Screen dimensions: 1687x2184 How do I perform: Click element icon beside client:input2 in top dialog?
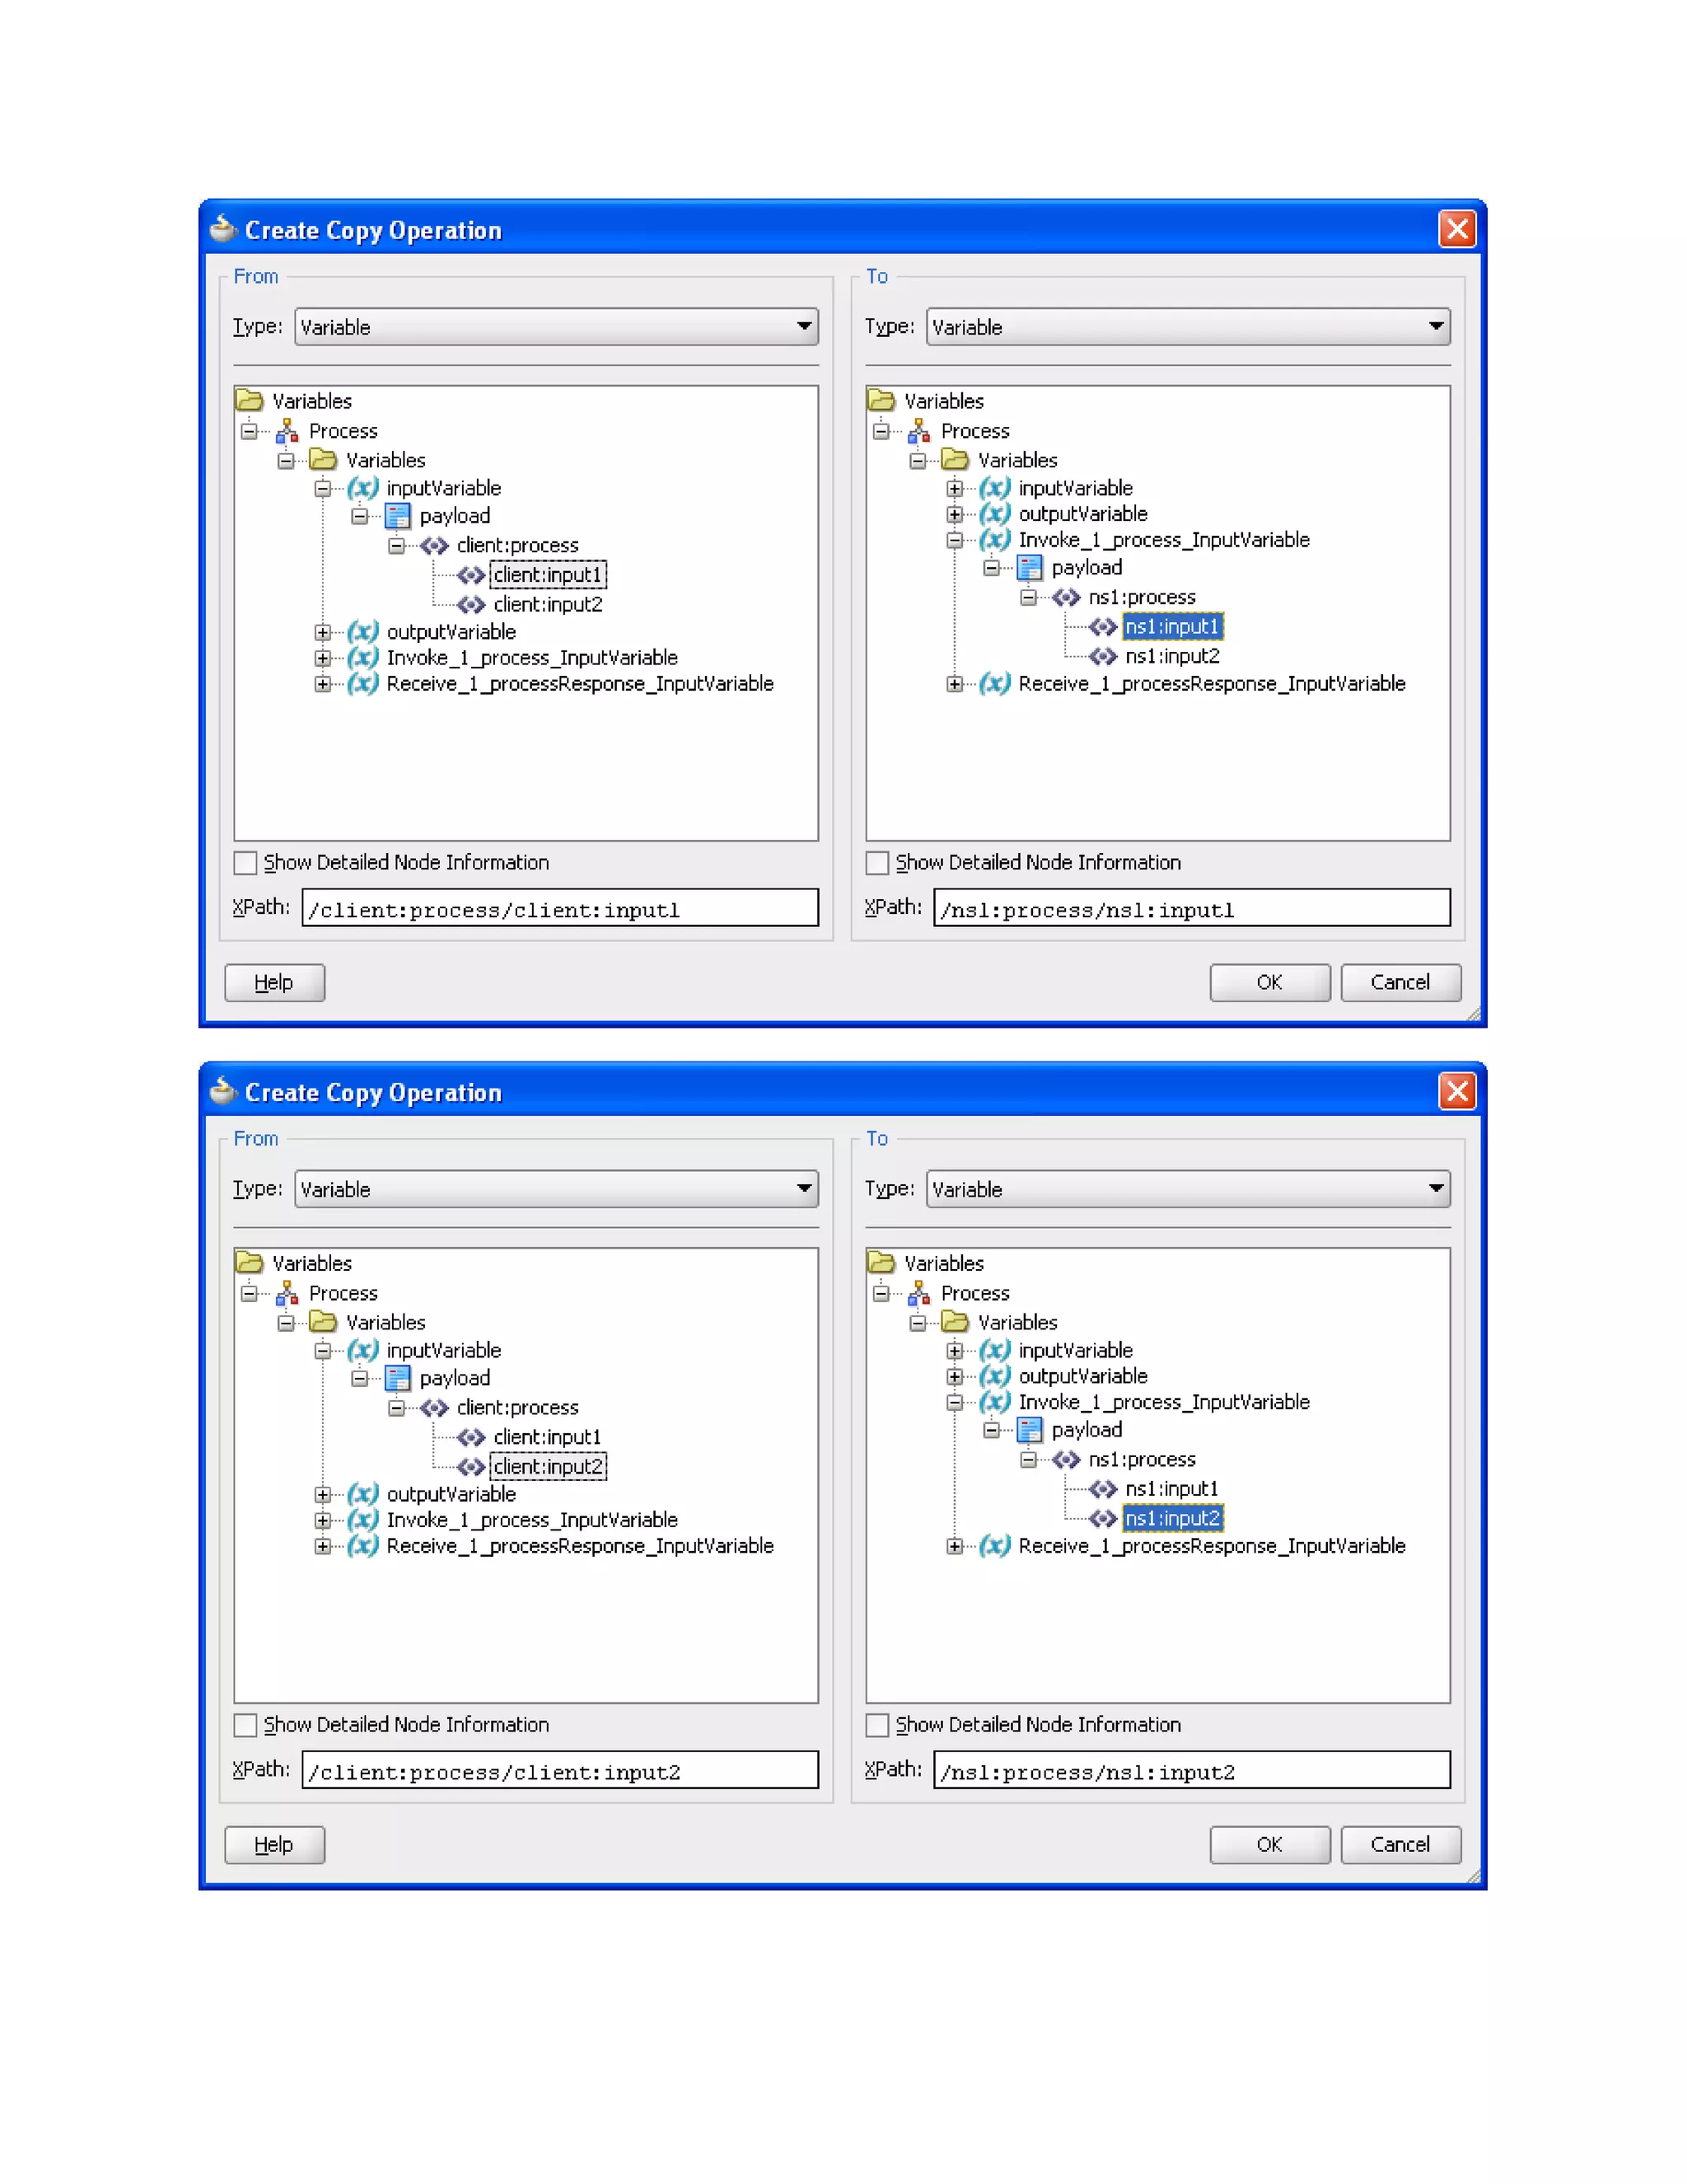tap(470, 605)
